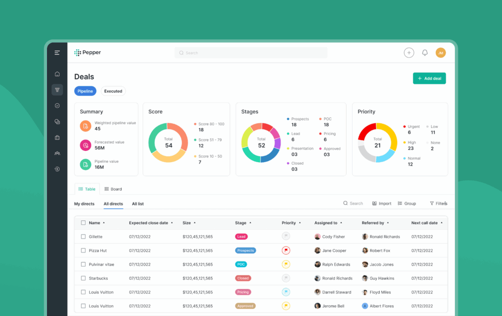Switch to the My directs list
The image size is (502, 316).
(x=84, y=204)
